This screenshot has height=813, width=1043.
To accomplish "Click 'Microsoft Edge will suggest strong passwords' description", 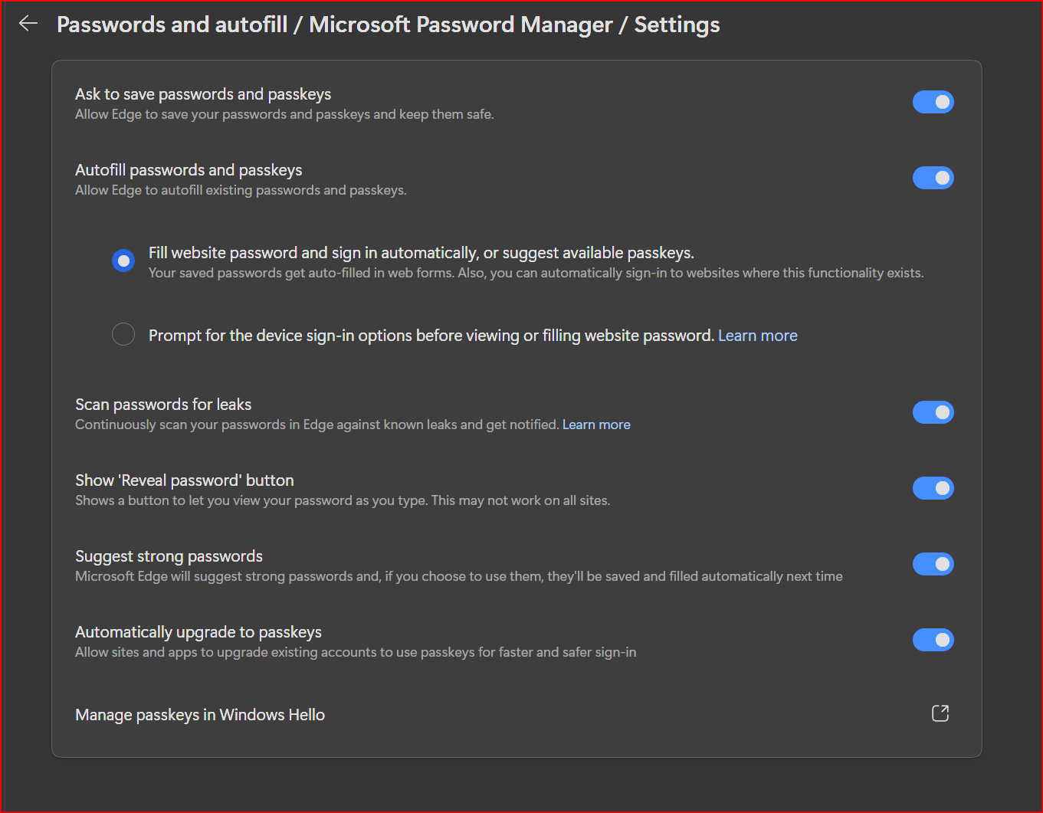I will [459, 576].
